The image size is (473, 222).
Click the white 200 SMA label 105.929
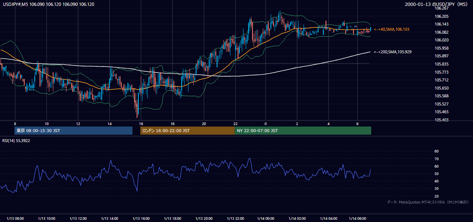point(392,52)
